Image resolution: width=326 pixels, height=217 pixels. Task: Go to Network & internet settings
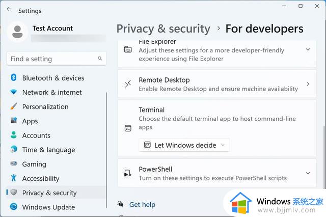(56, 92)
